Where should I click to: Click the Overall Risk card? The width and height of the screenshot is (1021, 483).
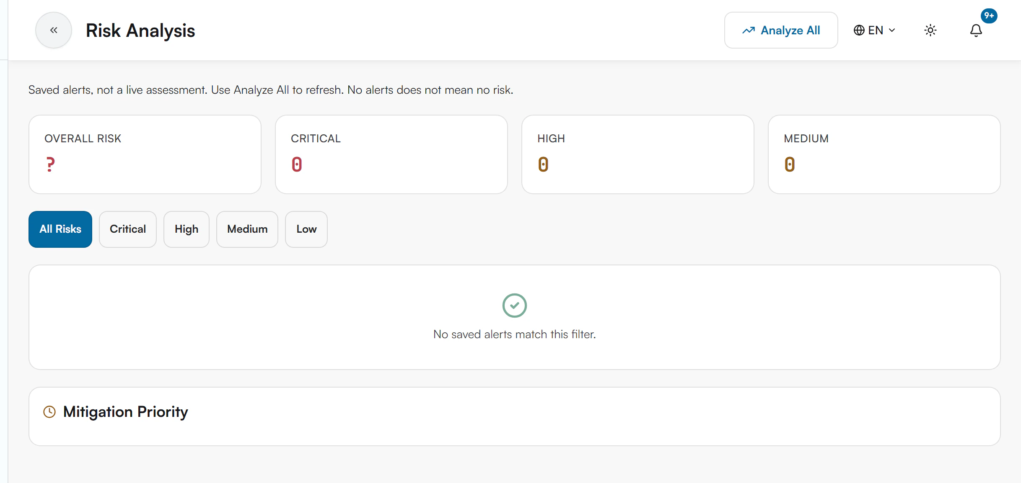[145, 154]
